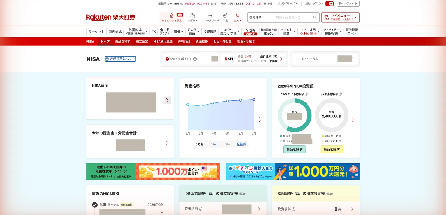Viewport: 446px width, 215px height.
Task: Click the help icon beside 成長投資枠
Action: point(340,94)
